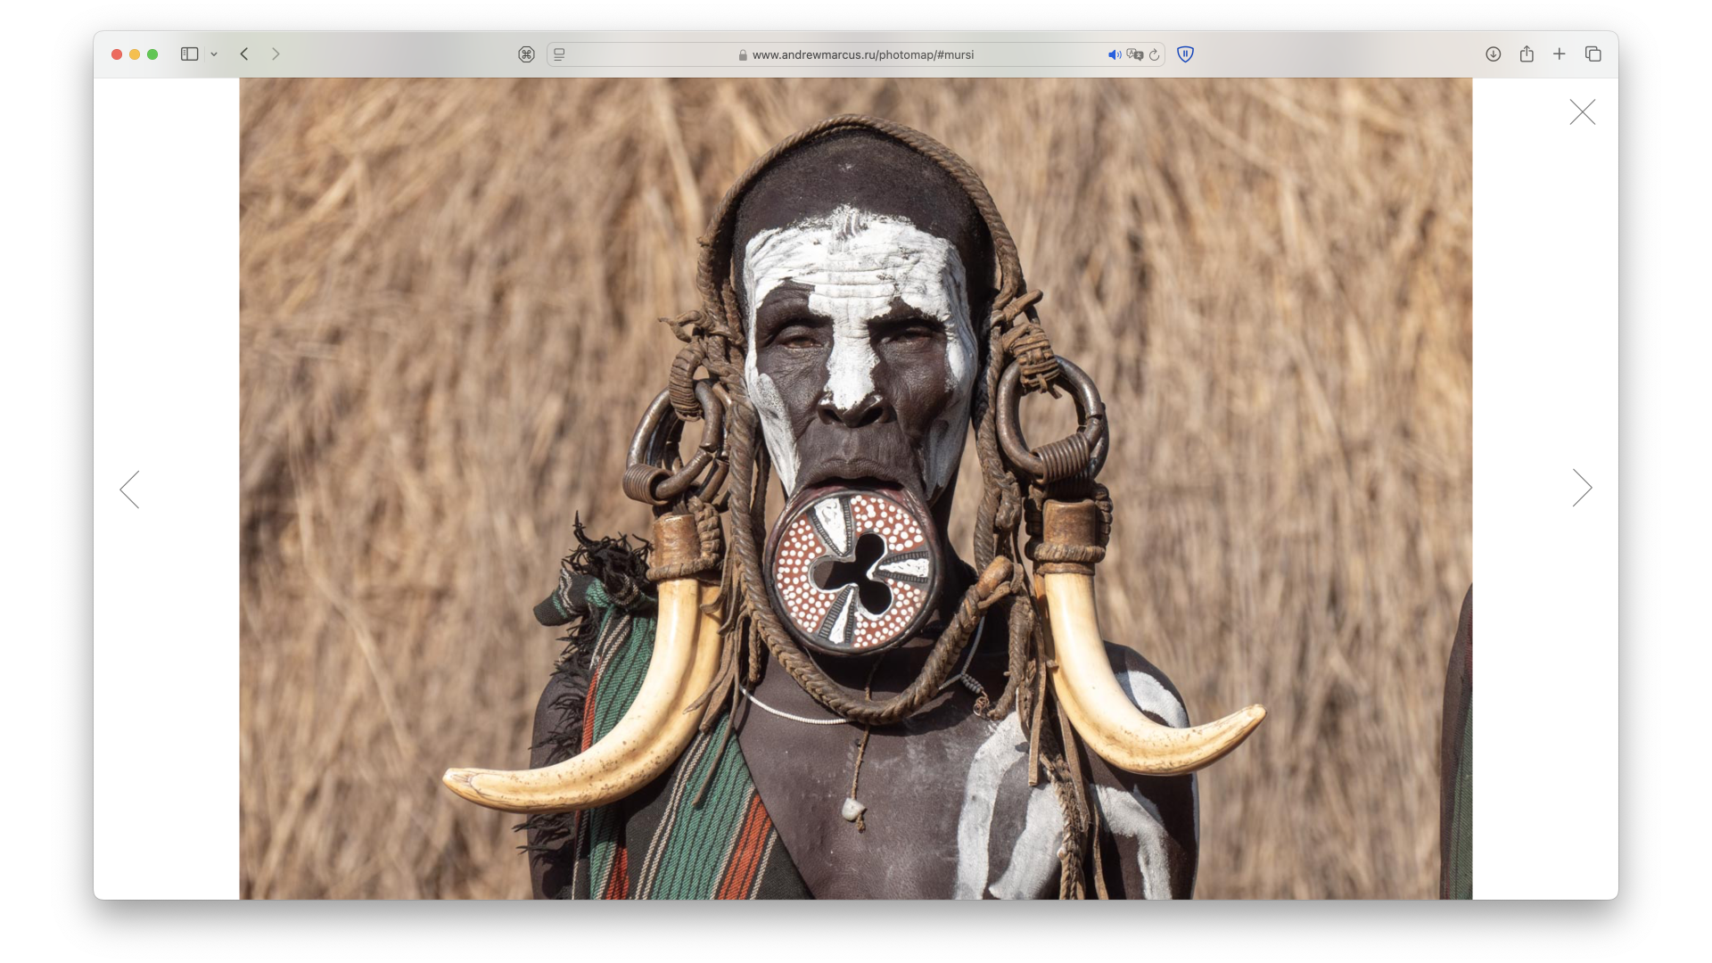Open a new tab
This screenshot has width=1712, height=963.
tap(1559, 54)
